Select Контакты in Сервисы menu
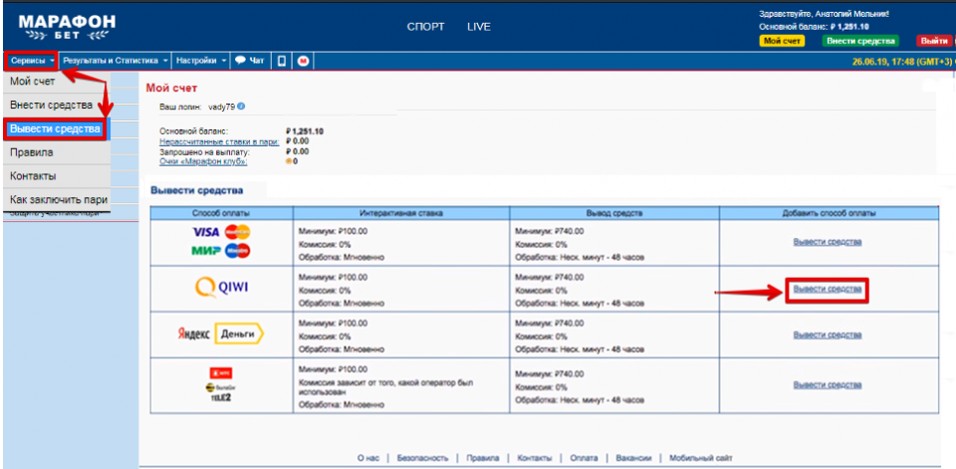956x469 pixels. (x=57, y=176)
